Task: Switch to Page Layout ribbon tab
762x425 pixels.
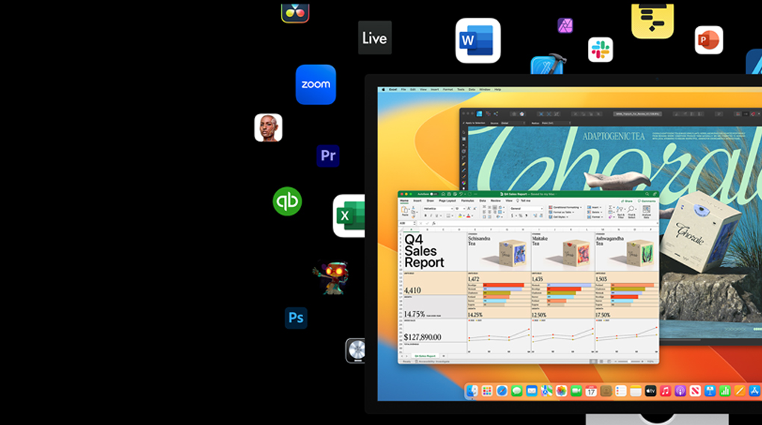Action: pos(447,201)
